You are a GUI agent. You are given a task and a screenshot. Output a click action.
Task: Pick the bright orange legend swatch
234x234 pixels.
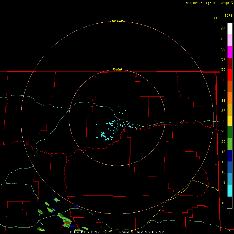pos(230,98)
